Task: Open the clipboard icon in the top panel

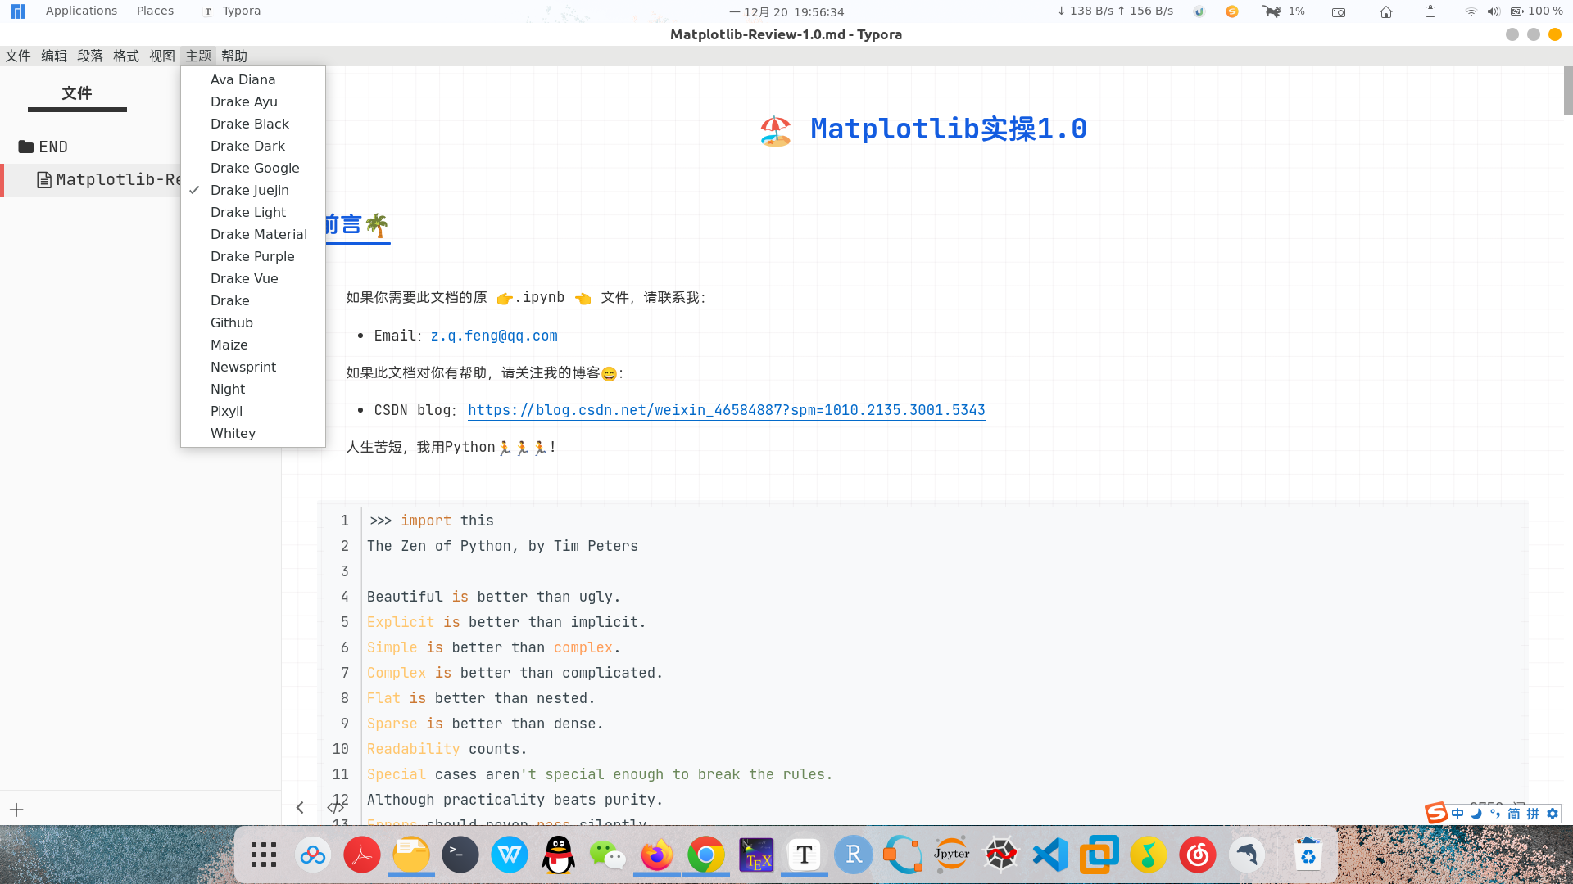Action: coord(1430,11)
